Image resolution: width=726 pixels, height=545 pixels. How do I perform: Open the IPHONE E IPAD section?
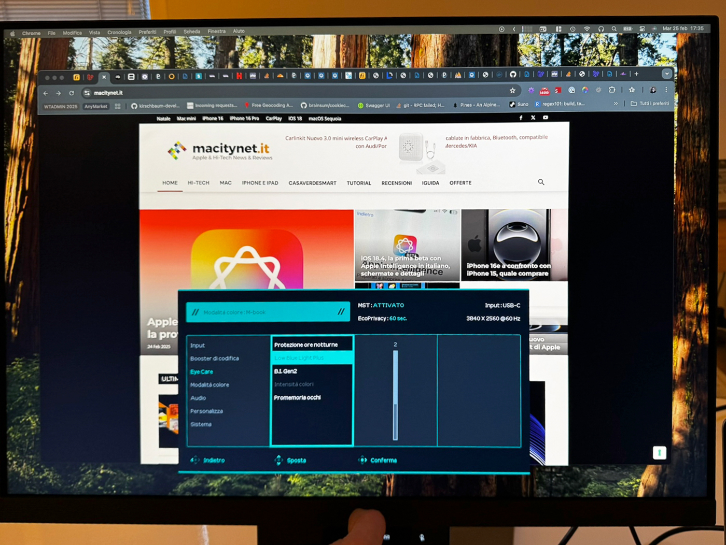coord(260,183)
